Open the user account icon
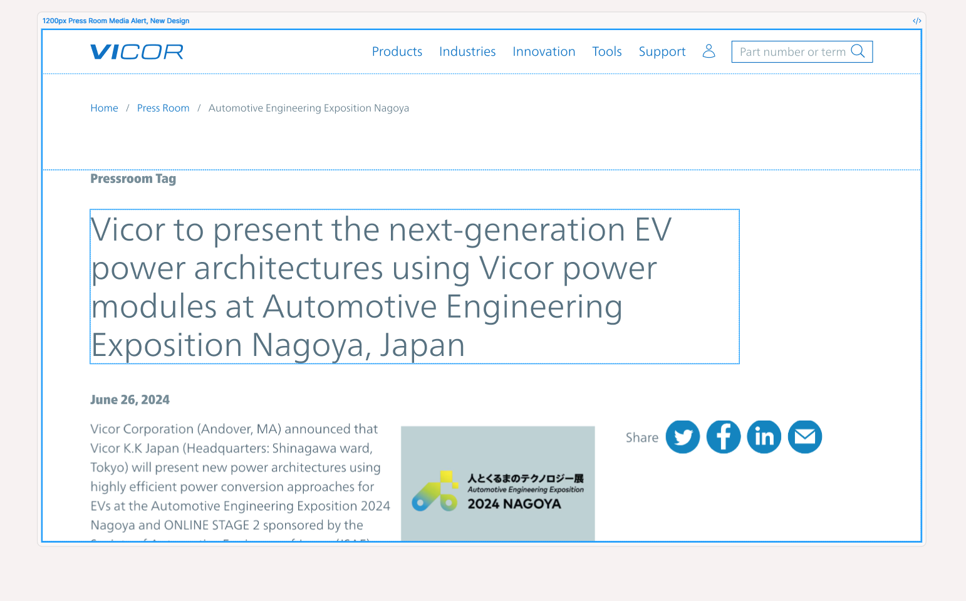966x601 pixels. [x=709, y=51]
